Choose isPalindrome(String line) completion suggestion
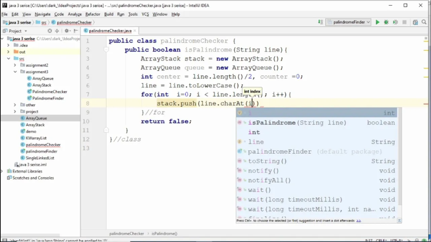 click(x=317, y=123)
